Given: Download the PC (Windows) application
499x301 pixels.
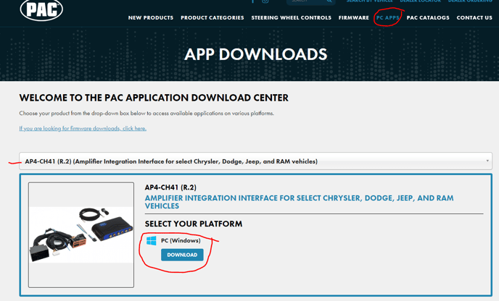Looking at the screenshot, I should (182, 255).
